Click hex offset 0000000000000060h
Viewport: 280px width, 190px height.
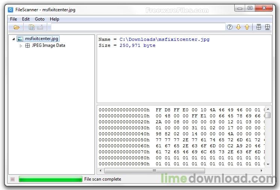coord(124,146)
